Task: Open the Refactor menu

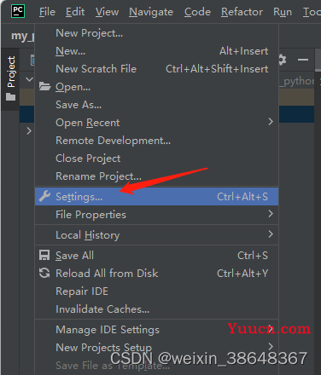Action: pos(242,12)
